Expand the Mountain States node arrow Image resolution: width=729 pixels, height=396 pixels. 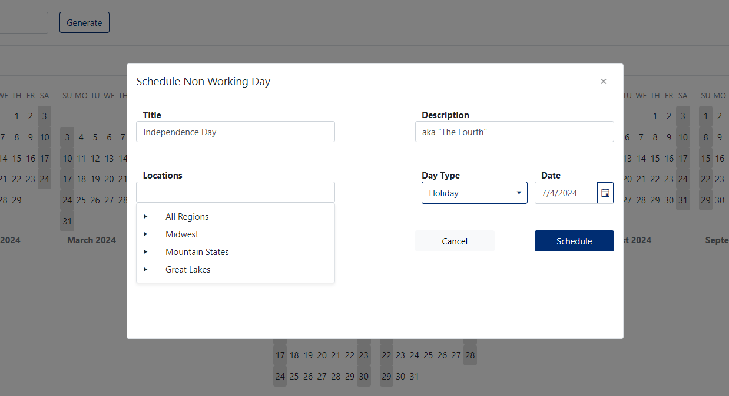(x=145, y=251)
